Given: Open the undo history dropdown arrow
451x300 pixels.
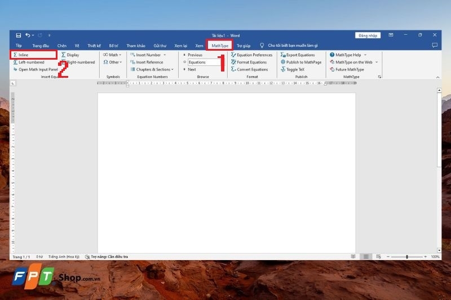Looking at the screenshot, I should pyautogui.click(x=33, y=35).
